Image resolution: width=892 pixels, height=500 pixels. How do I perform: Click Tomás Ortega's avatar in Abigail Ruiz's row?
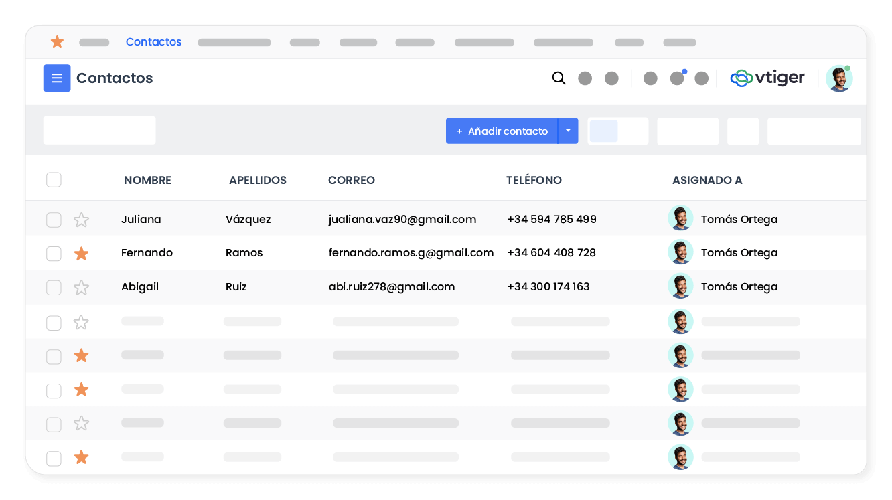click(x=680, y=286)
